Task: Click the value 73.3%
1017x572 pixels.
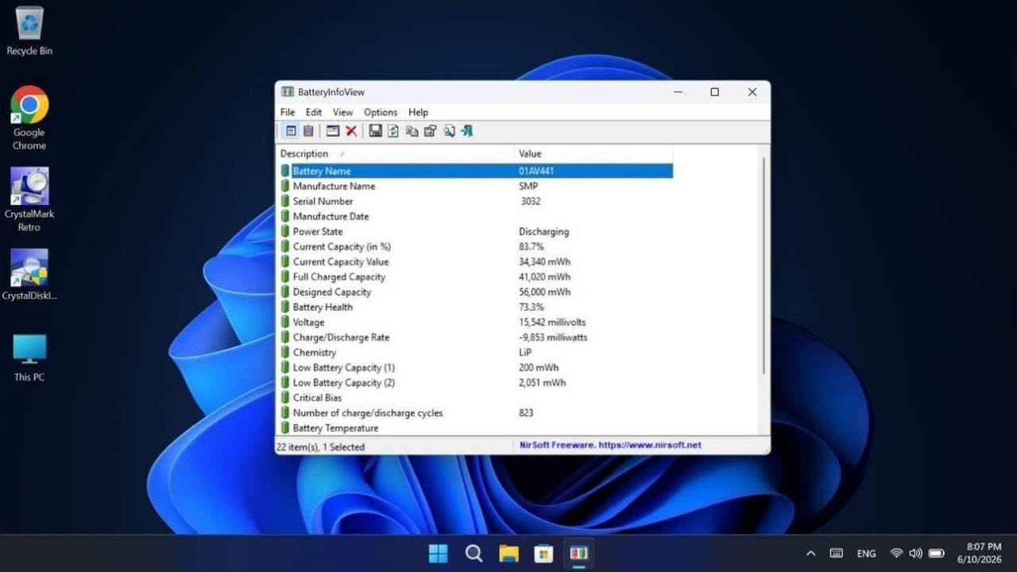Action: (532, 307)
